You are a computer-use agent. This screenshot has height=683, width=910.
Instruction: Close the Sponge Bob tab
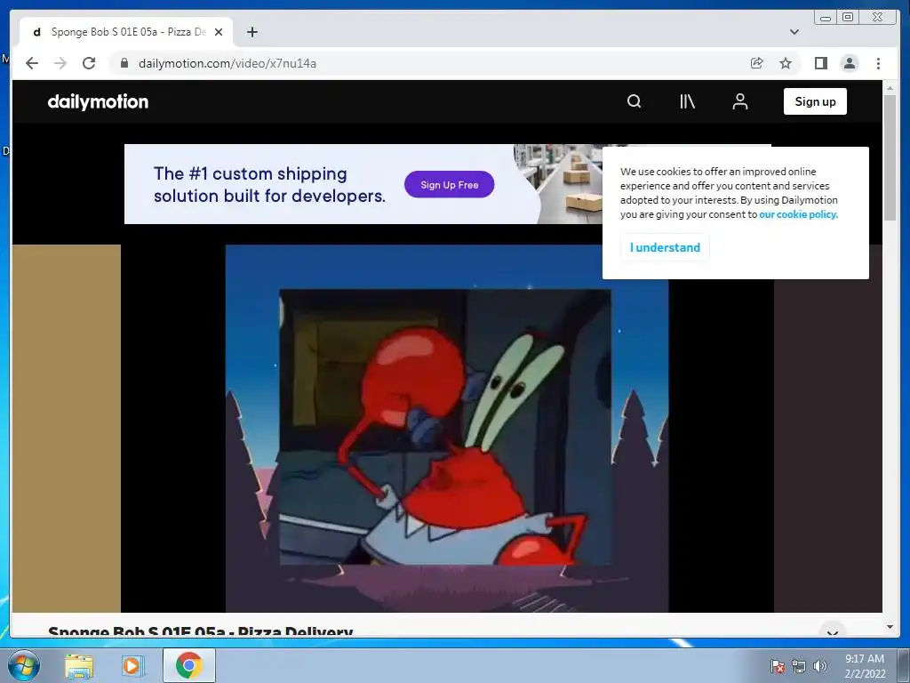point(219,32)
